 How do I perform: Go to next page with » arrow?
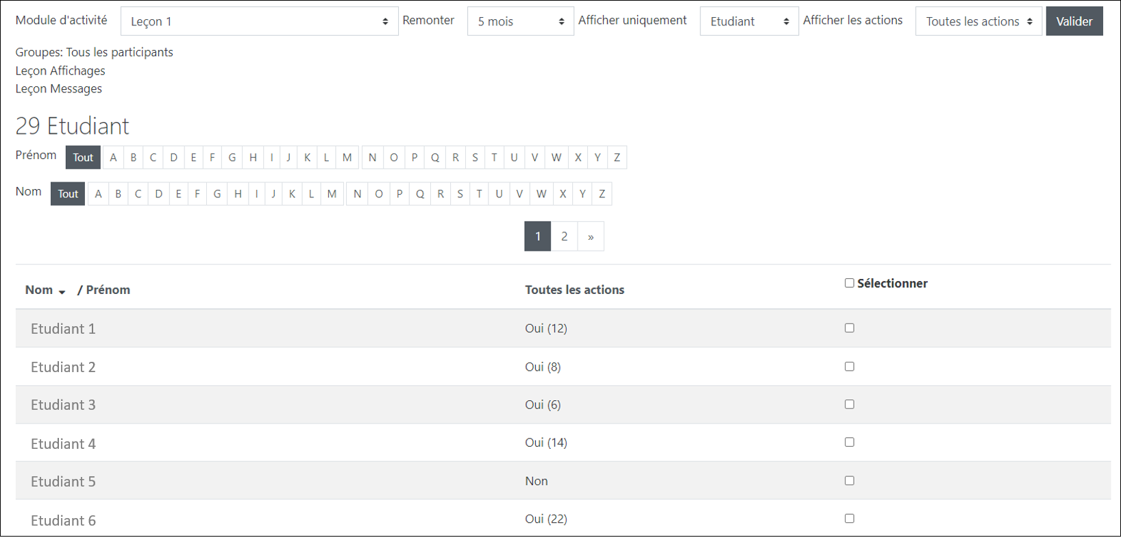591,236
